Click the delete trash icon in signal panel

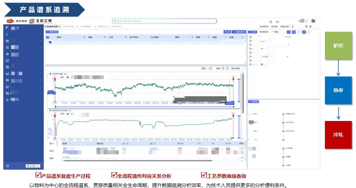coord(299,32)
